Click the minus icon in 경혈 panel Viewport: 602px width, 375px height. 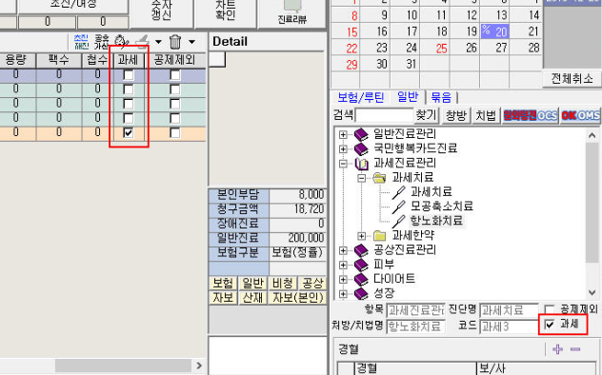[x=575, y=349]
